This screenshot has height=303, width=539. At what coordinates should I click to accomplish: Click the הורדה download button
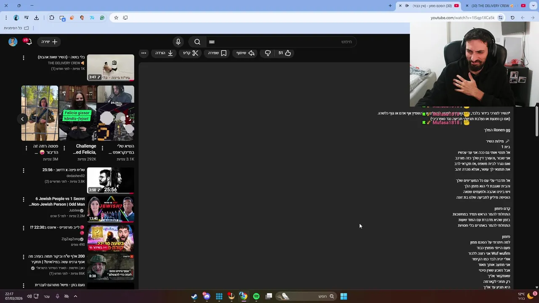tap(164, 53)
